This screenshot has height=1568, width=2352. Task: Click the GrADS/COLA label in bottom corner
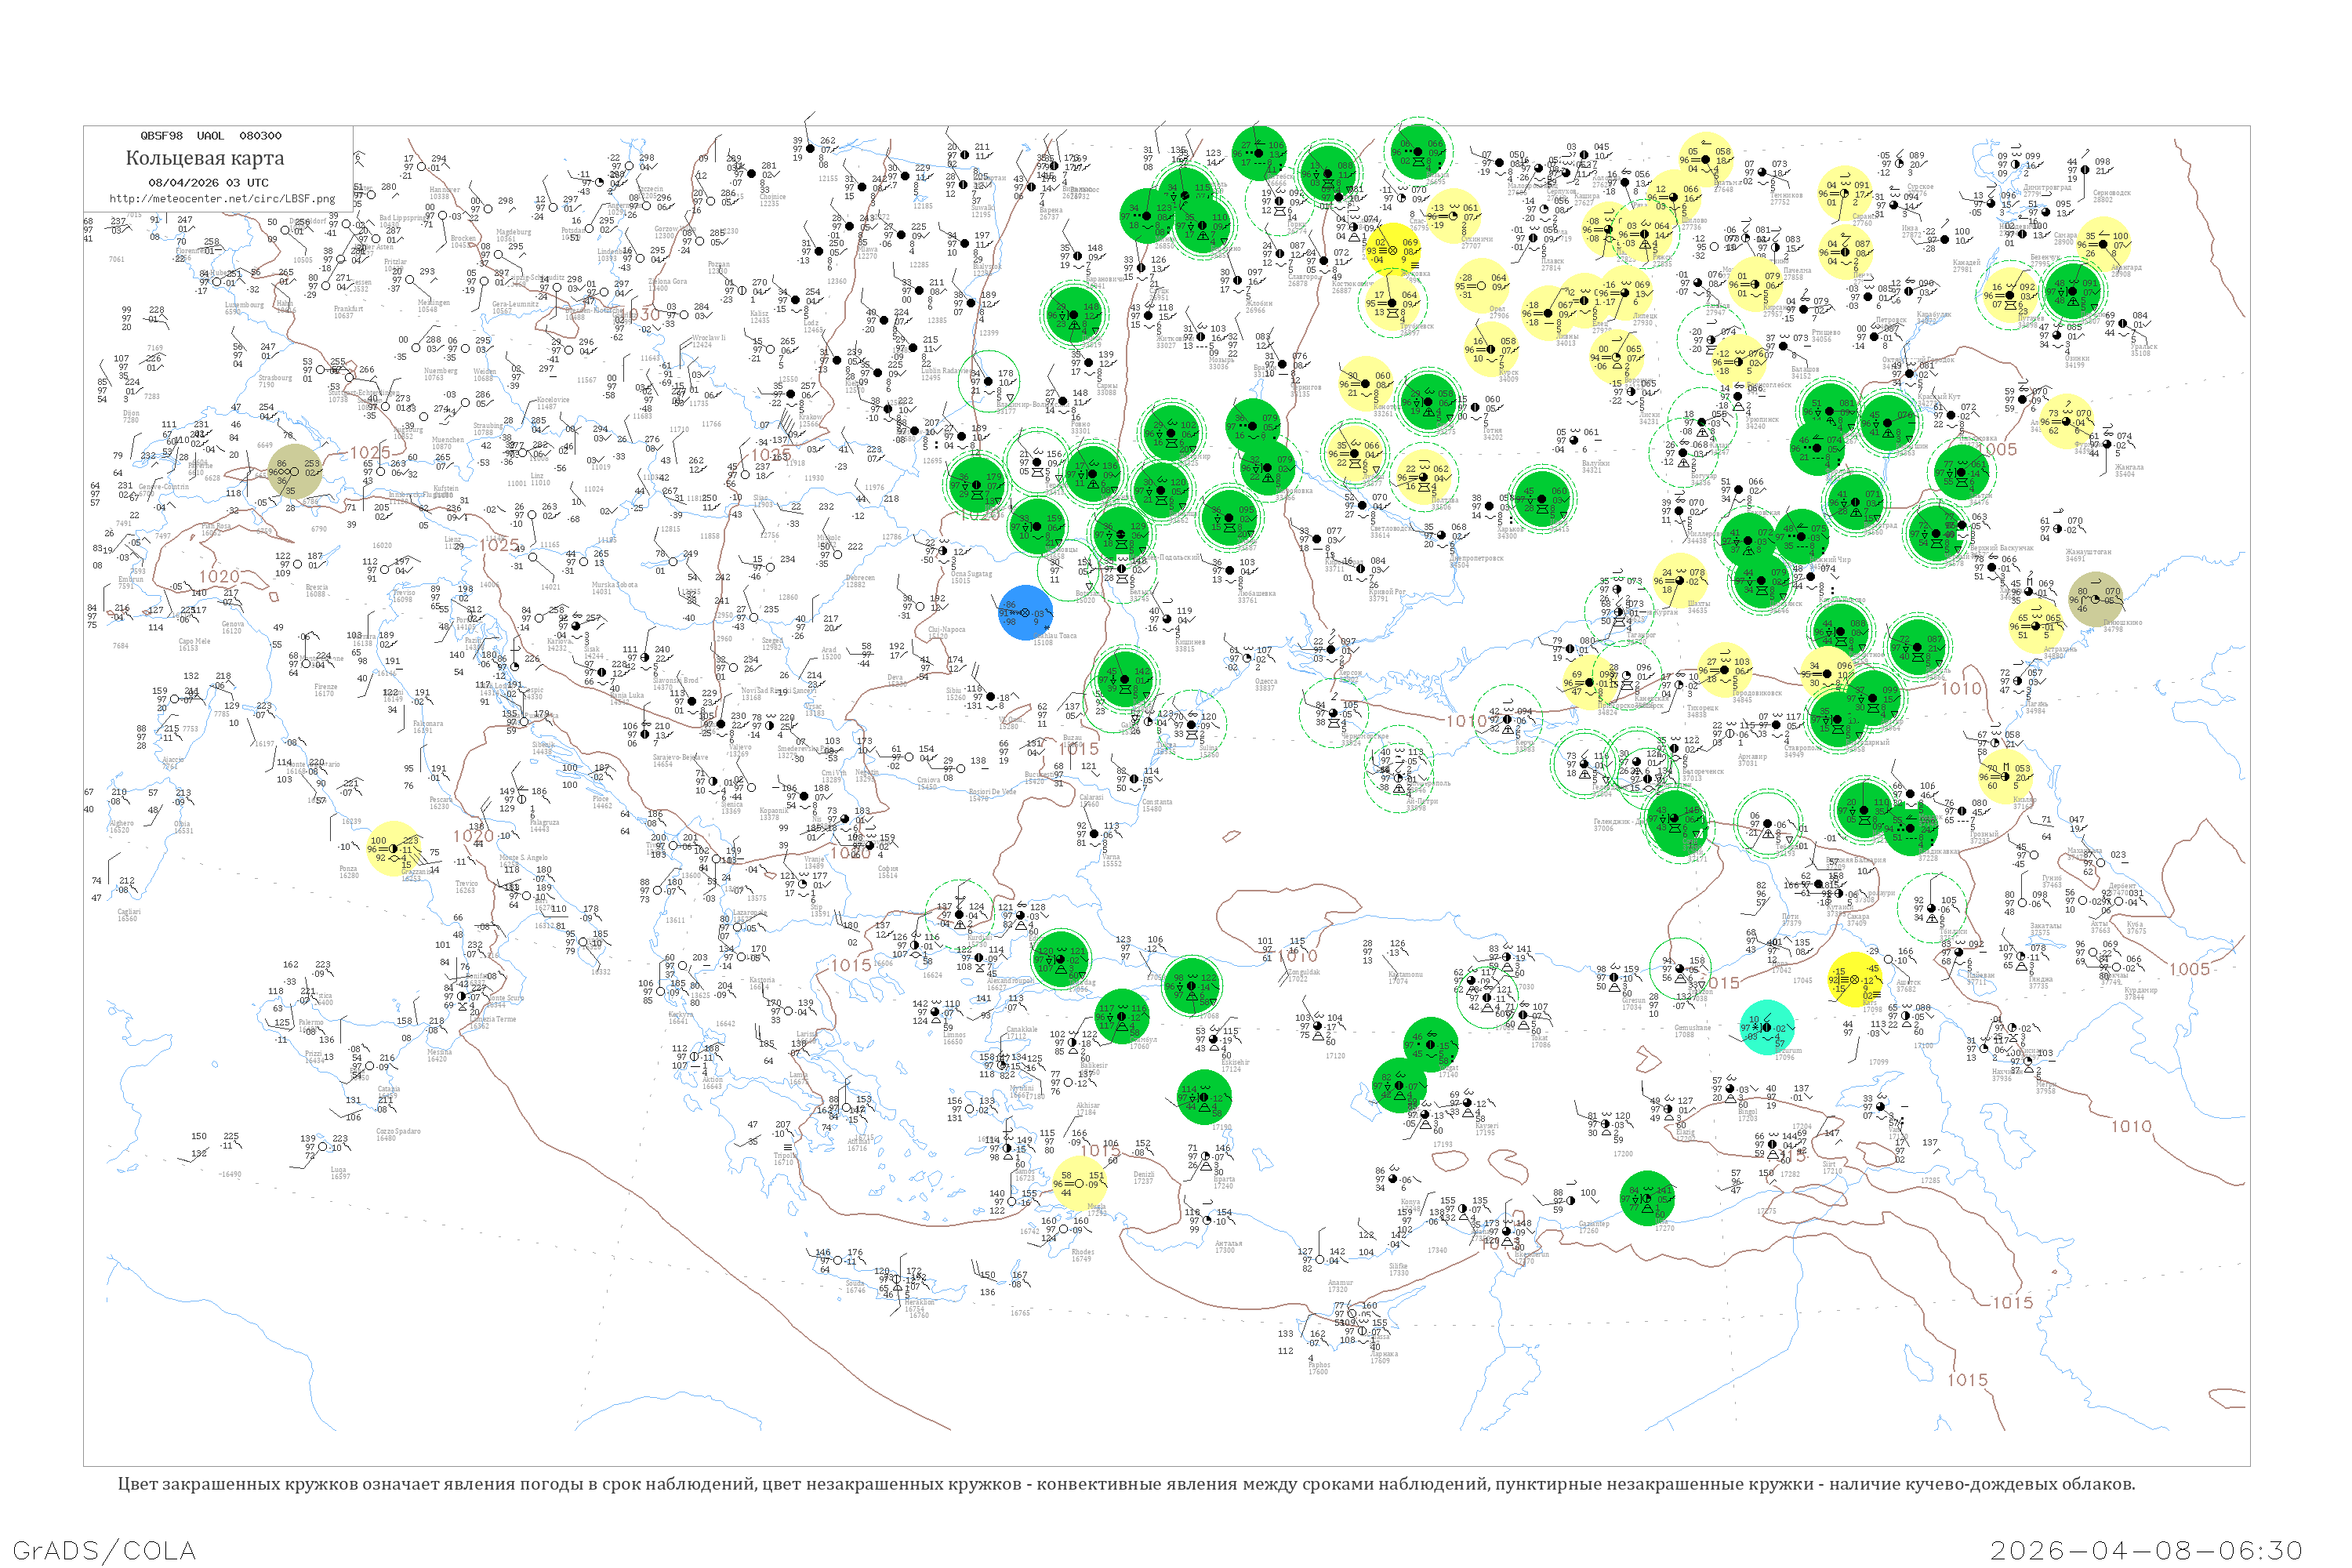(104, 1549)
